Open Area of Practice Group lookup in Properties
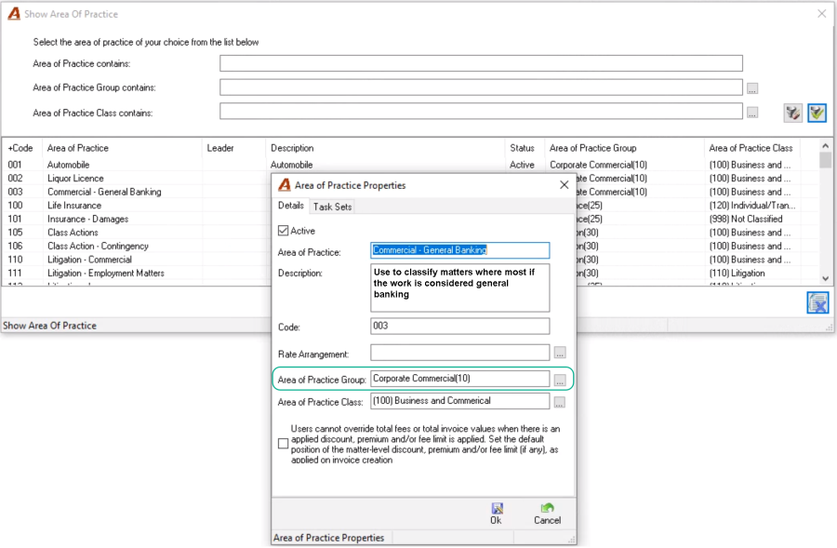Screen dimensions: 837x548 (x=560, y=380)
